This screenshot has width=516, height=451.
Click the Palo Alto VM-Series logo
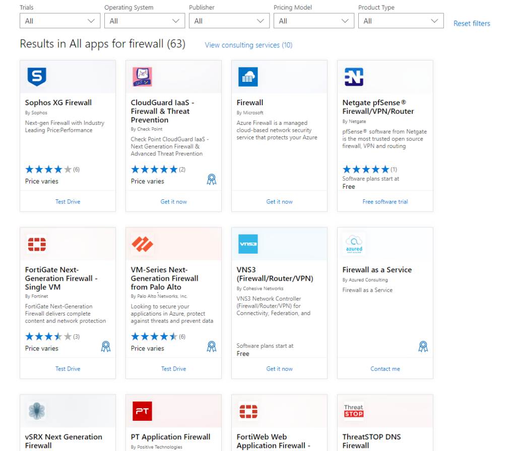pyautogui.click(x=142, y=244)
